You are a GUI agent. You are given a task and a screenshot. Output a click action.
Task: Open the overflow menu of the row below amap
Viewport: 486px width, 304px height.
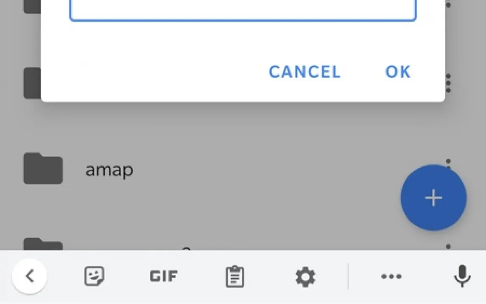tap(449, 246)
